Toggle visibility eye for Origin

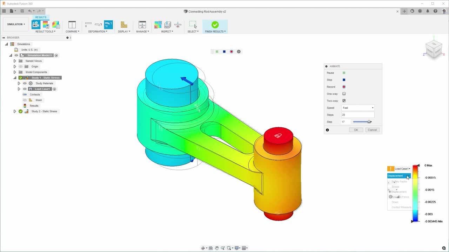tap(20, 66)
